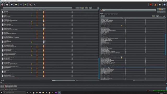The image size is (167, 94).
Task: Click the mod list filter text field
Action: click(x=87, y=80)
